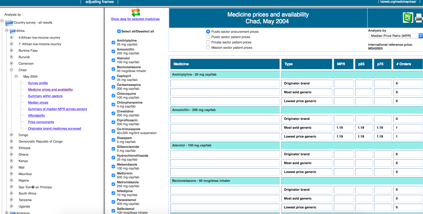
Task: Click the Africa folder icon
Action: pyautogui.click(x=12, y=31)
